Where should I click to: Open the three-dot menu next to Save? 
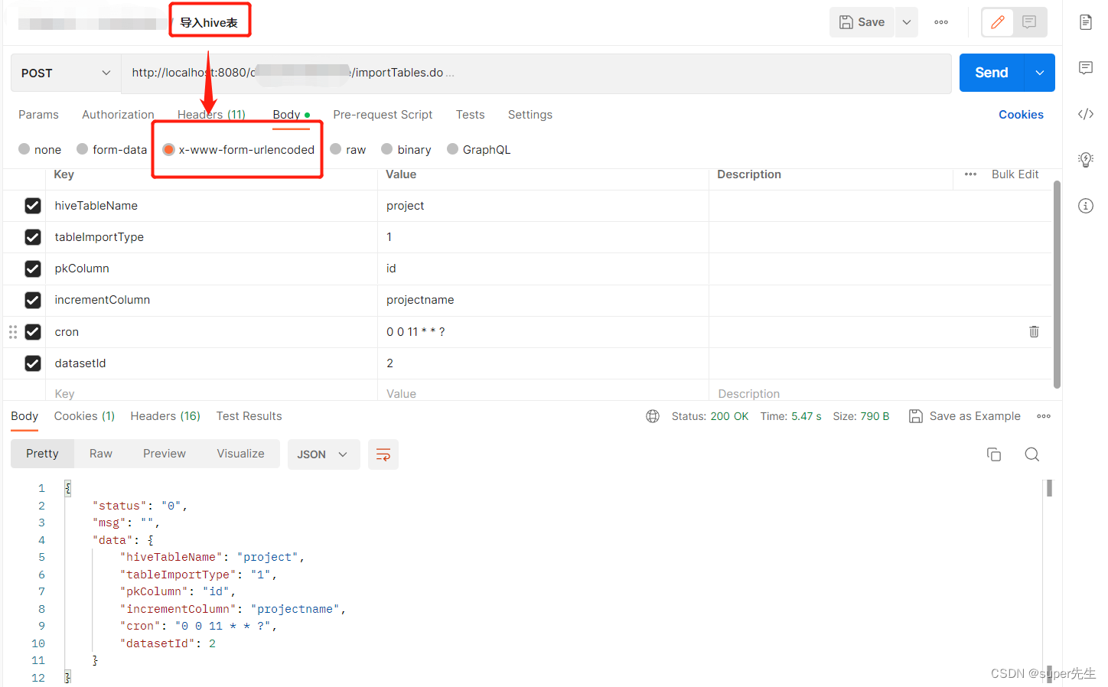(x=941, y=22)
